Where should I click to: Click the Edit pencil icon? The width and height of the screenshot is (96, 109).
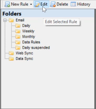37,4
